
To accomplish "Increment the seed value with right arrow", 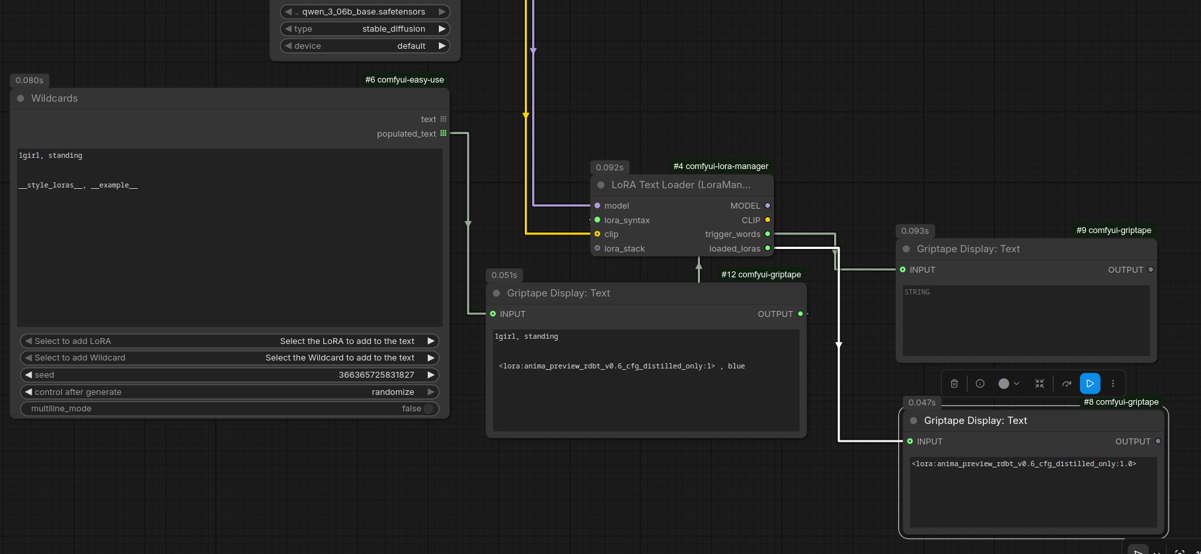I will tap(431, 375).
